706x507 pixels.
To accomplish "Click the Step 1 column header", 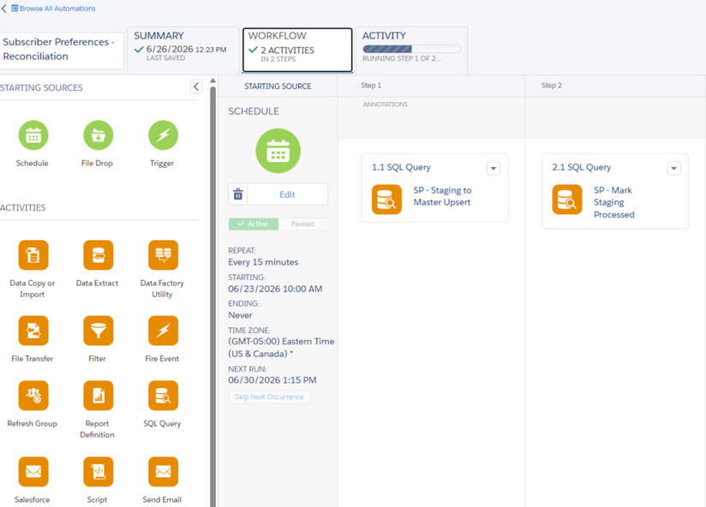I will (x=371, y=86).
